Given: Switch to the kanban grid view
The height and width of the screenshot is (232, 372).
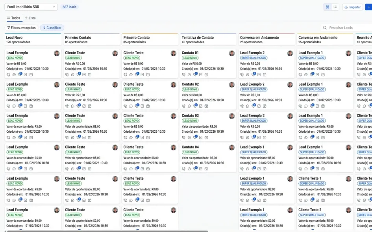Looking at the screenshot, I should [x=328, y=7].
